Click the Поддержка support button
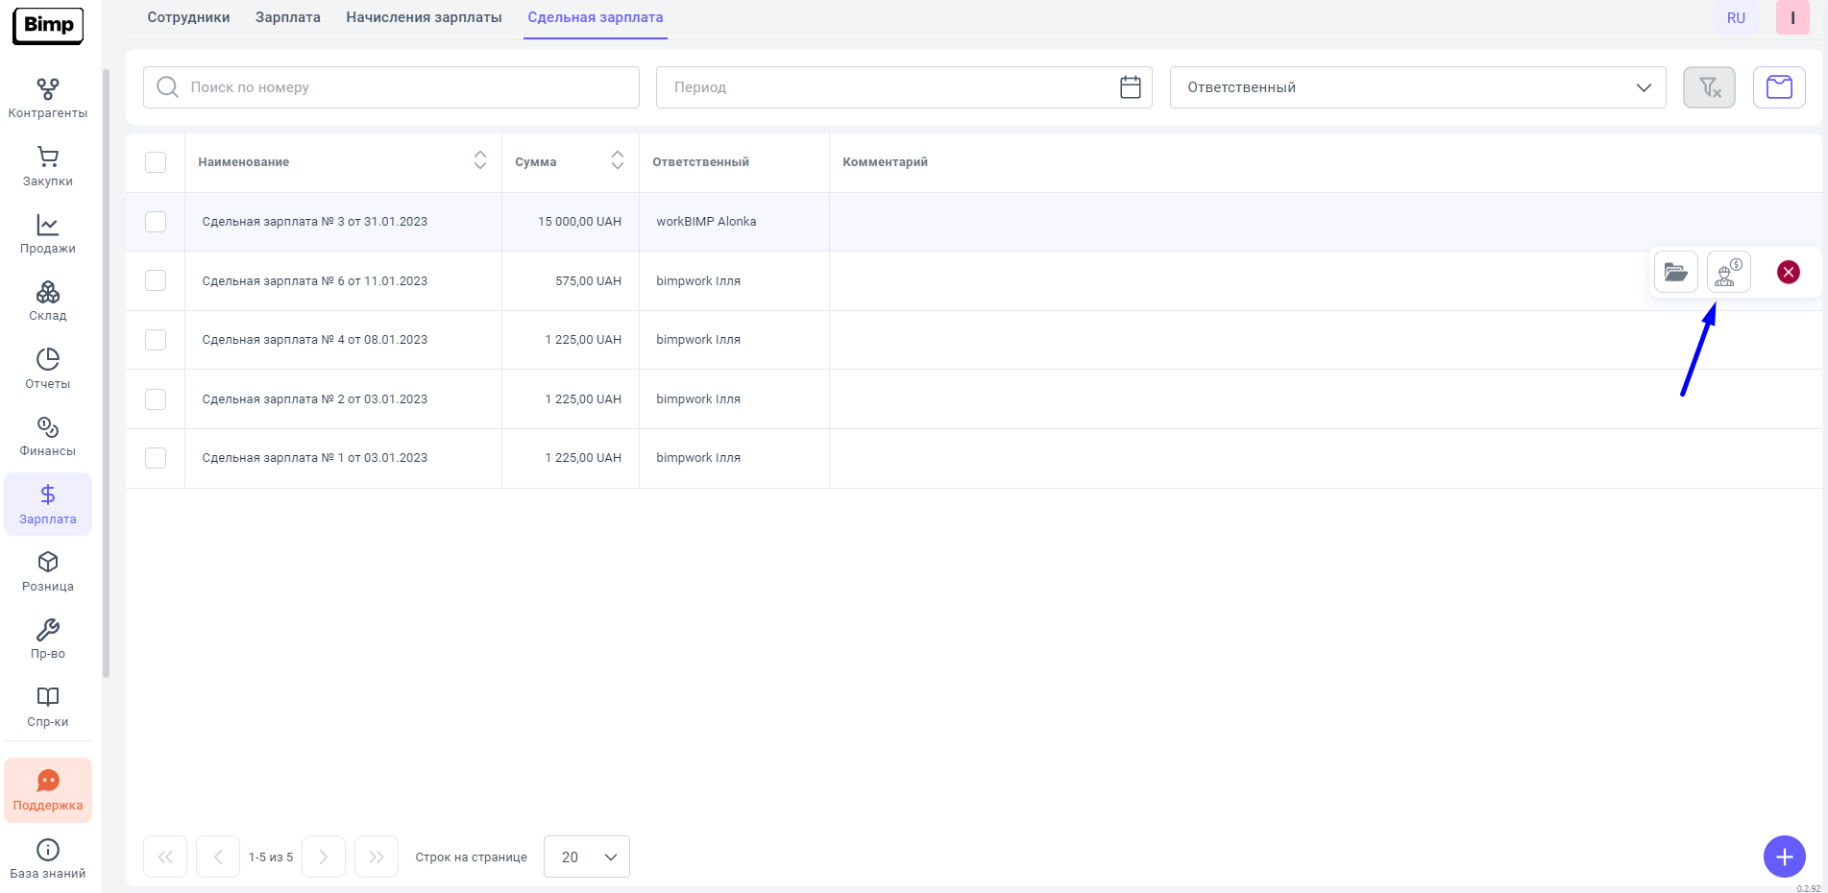 click(47, 790)
